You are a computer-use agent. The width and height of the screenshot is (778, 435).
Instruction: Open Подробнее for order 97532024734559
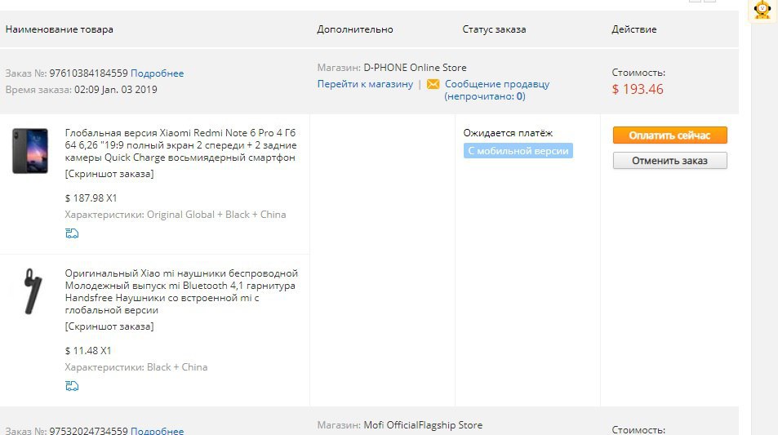157,431
